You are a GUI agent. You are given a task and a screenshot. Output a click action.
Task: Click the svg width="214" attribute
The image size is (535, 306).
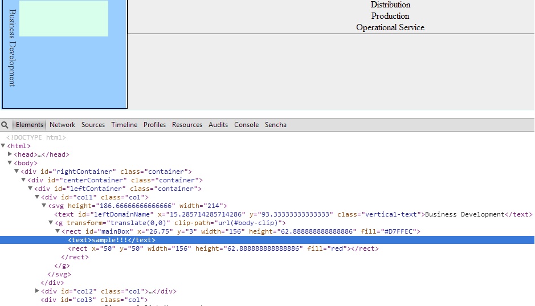[201, 206]
